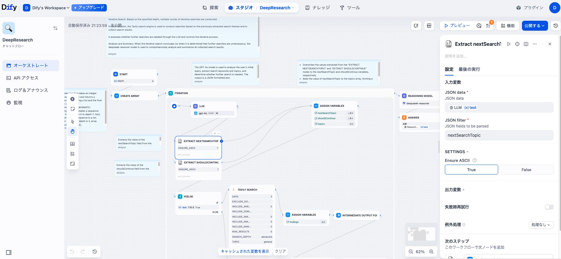Click the DeepResearch magnifier app icon
The width and height of the screenshot is (561, 259).
(x=9, y=28)
